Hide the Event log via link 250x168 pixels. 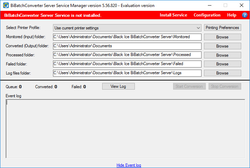point(129,165)
